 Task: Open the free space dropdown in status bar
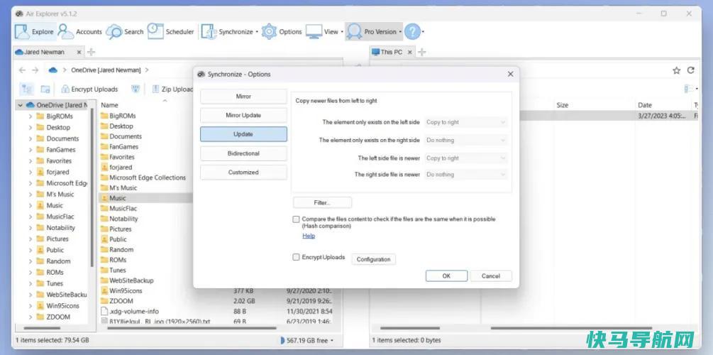(332, 340)
